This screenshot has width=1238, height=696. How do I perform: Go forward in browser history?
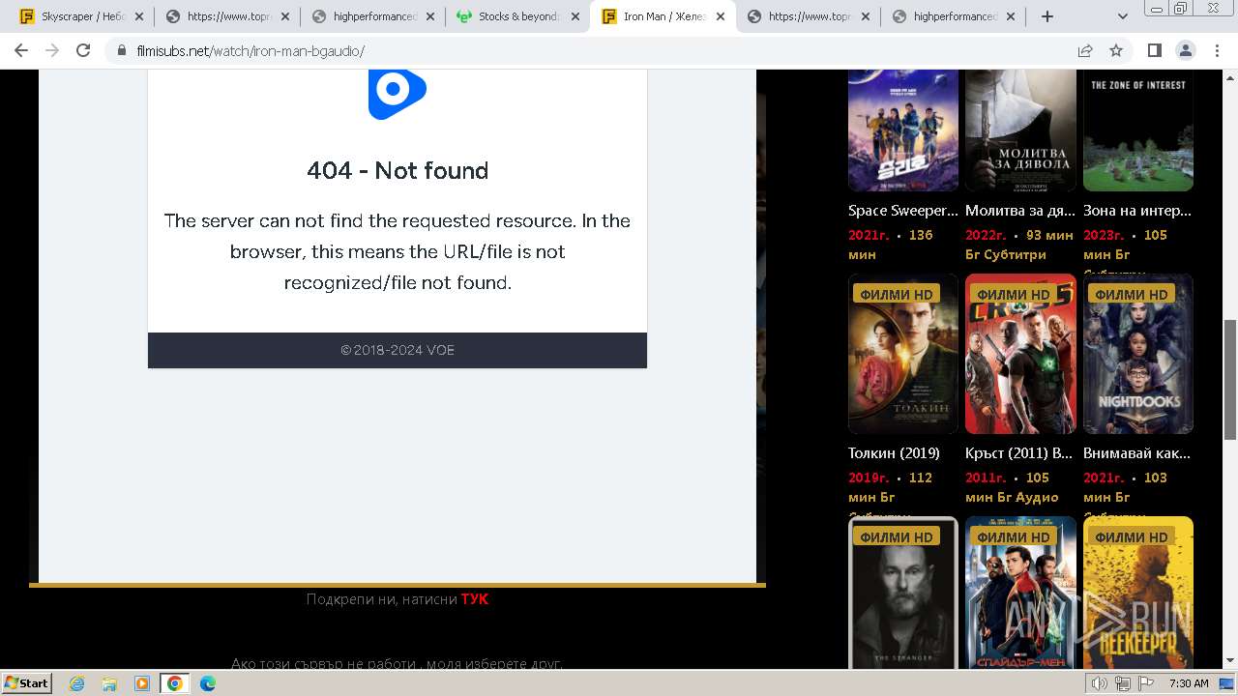(x=52, y=50)
